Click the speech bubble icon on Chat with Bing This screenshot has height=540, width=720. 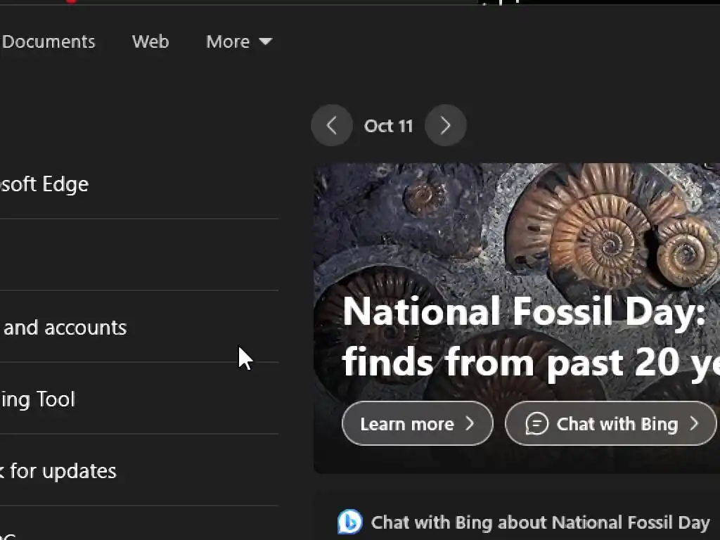[536, 424]
